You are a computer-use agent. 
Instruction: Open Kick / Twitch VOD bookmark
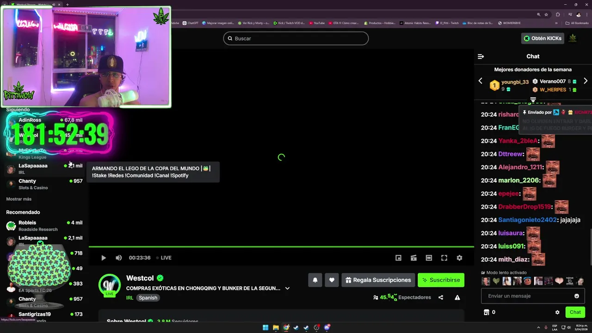coord(289,23)
